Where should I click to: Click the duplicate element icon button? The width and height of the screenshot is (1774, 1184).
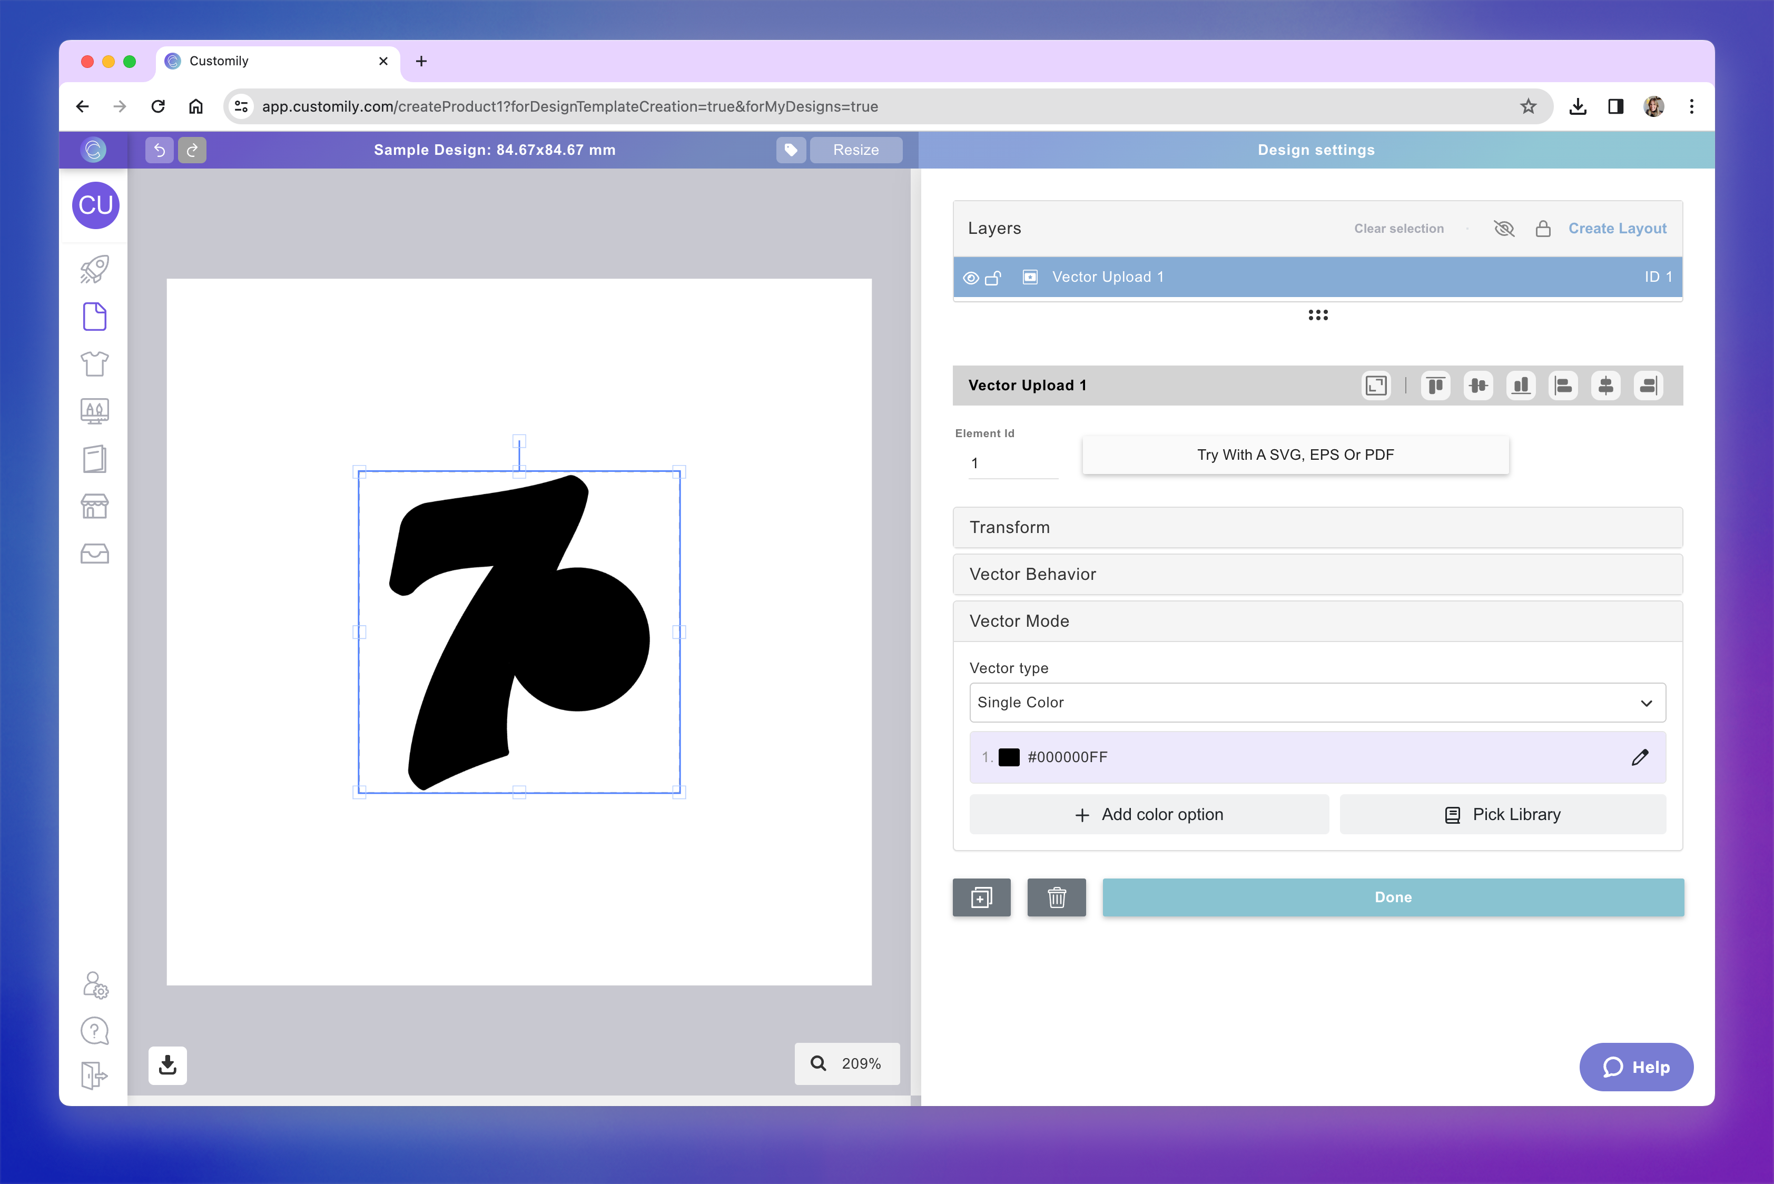pos(981,897)
